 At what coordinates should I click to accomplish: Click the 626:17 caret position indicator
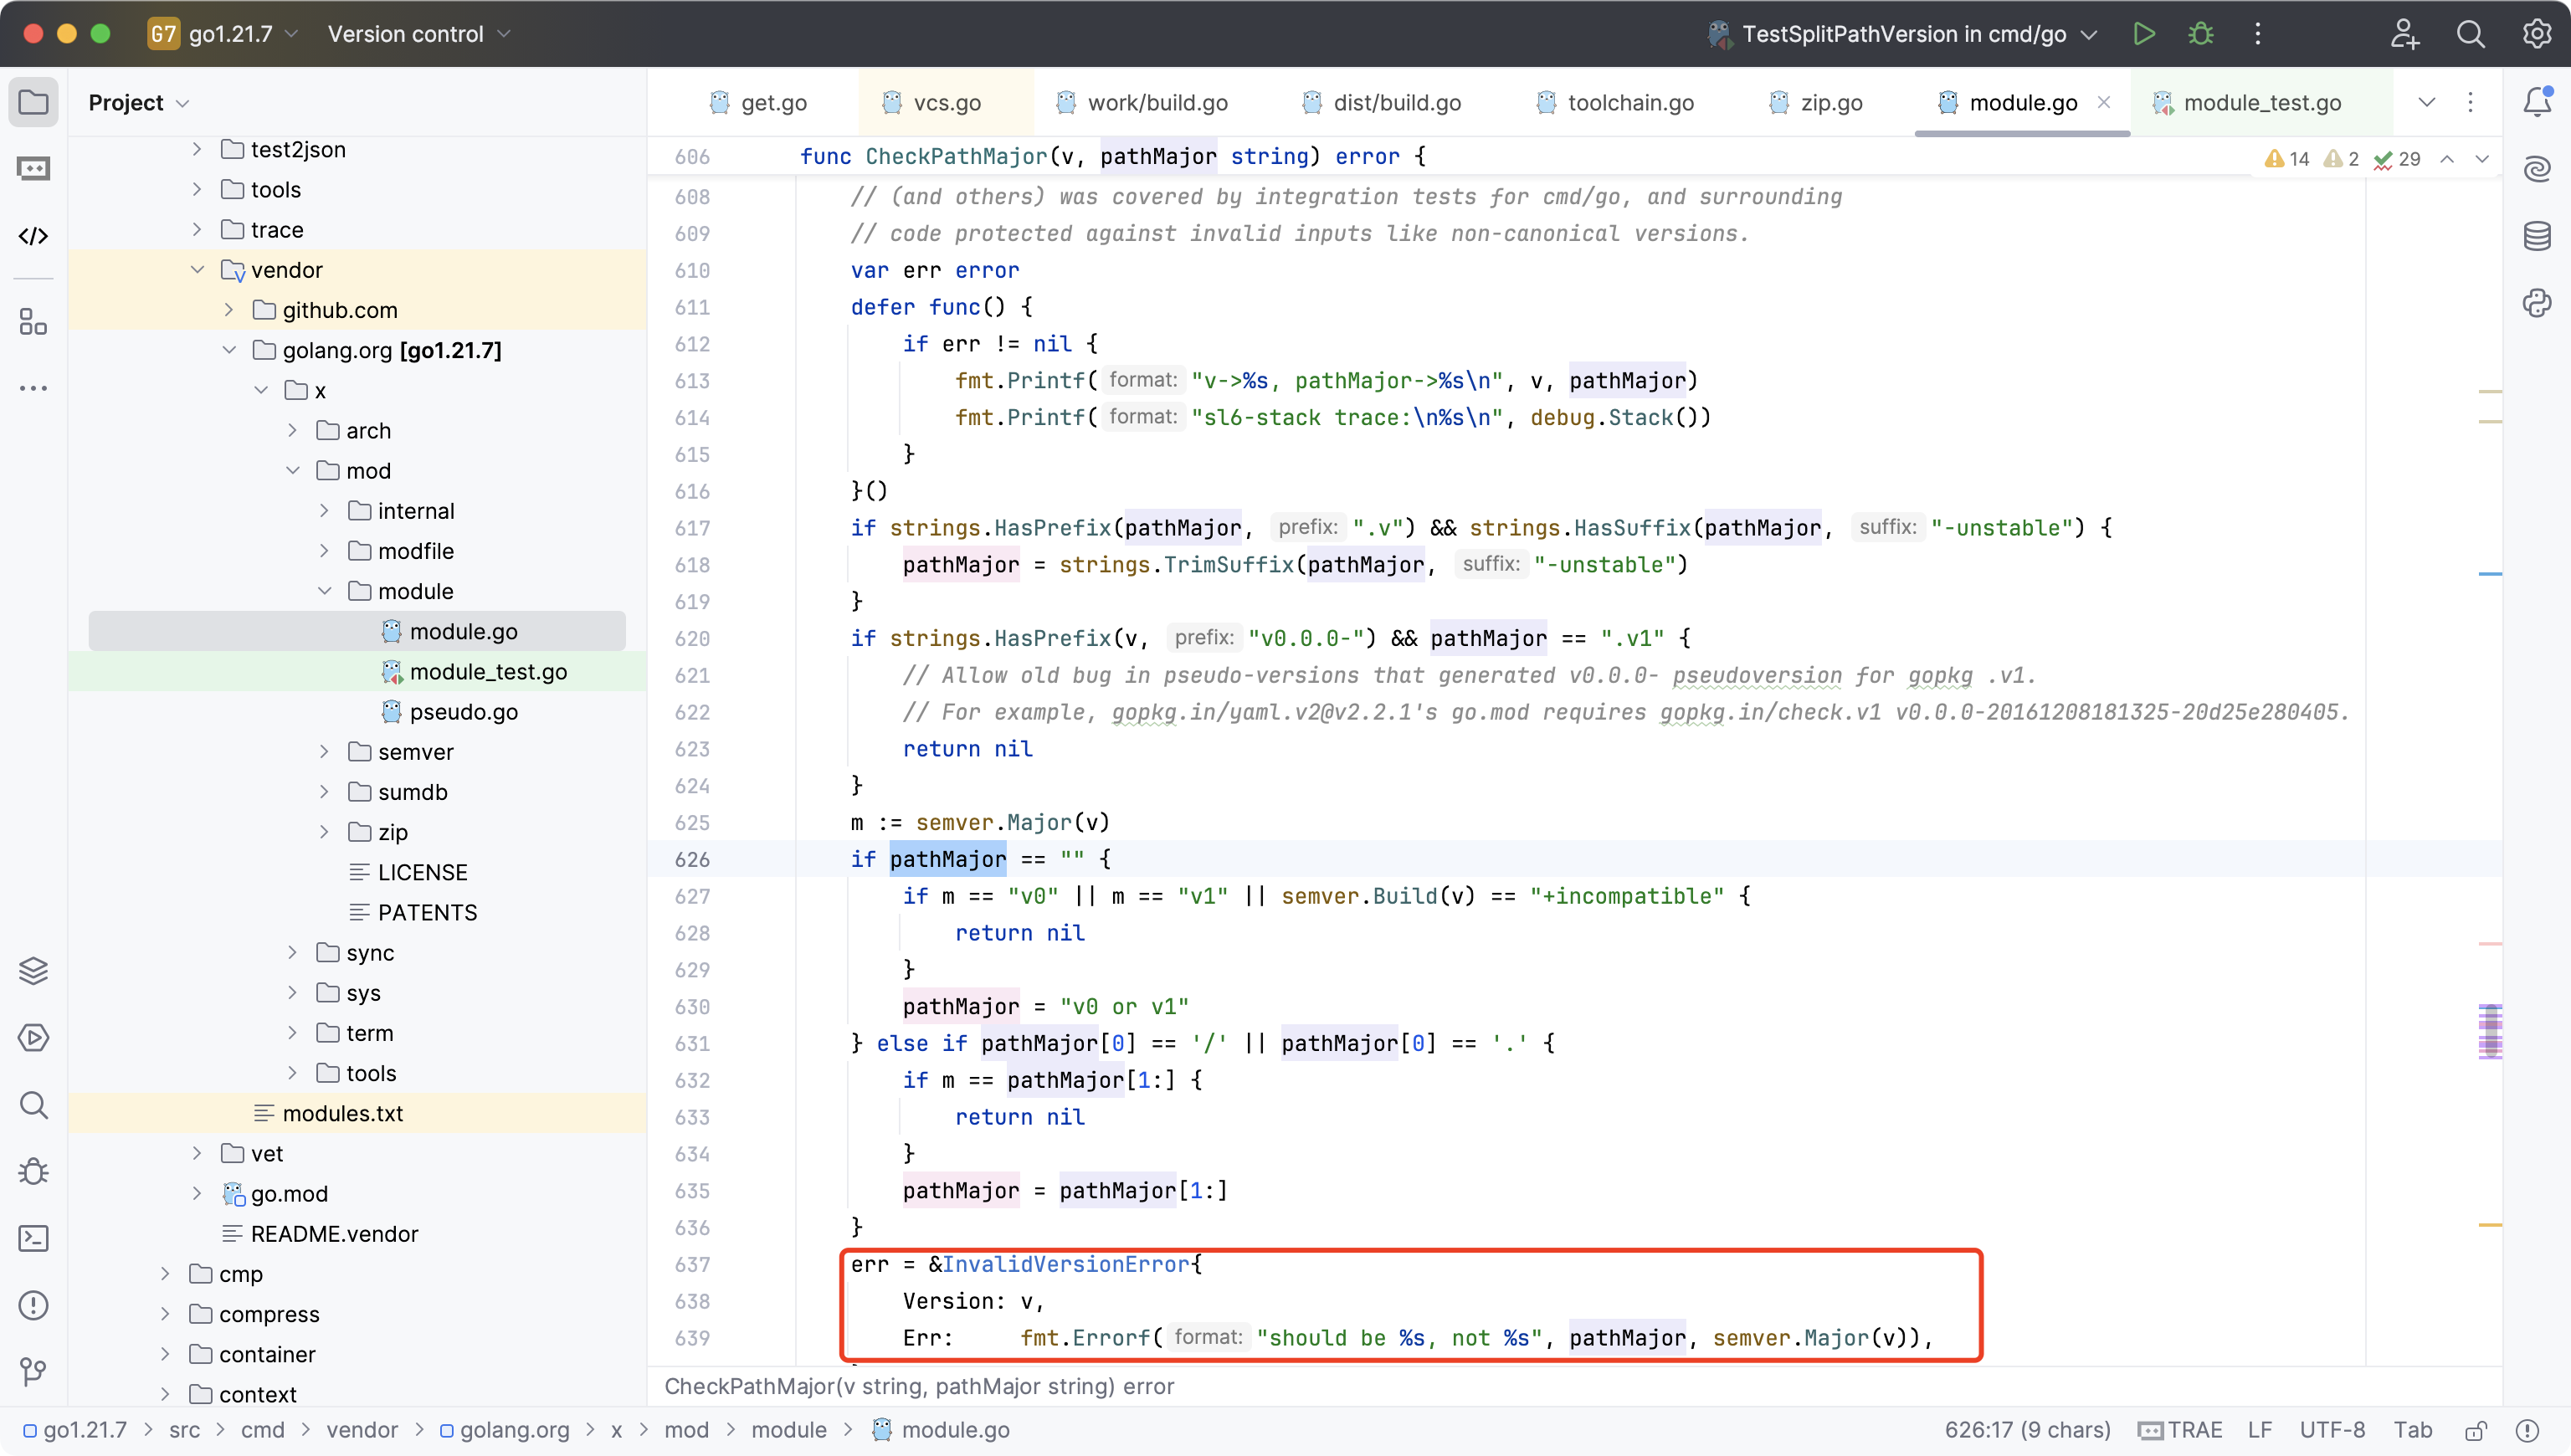(2027, 1430)
